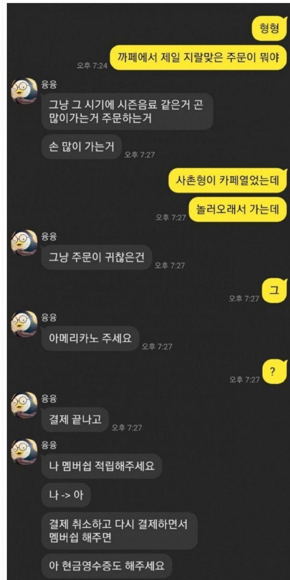Tap 융융's profile photo next to 결제 끝나고
Image resolution: width=290 pixels, height=580 pixels.
point(24,405)
